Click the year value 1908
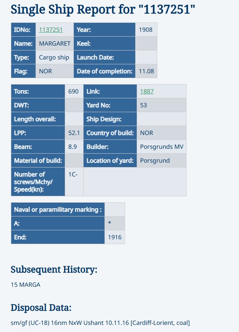Viewport: 239px width, 332px height. [x=146, y=30]
